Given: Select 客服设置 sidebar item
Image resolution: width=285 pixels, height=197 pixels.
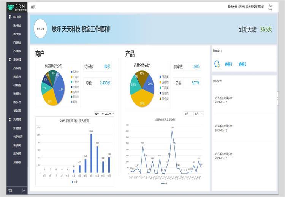Looking at the screenshot, I should tap(17, 111).
